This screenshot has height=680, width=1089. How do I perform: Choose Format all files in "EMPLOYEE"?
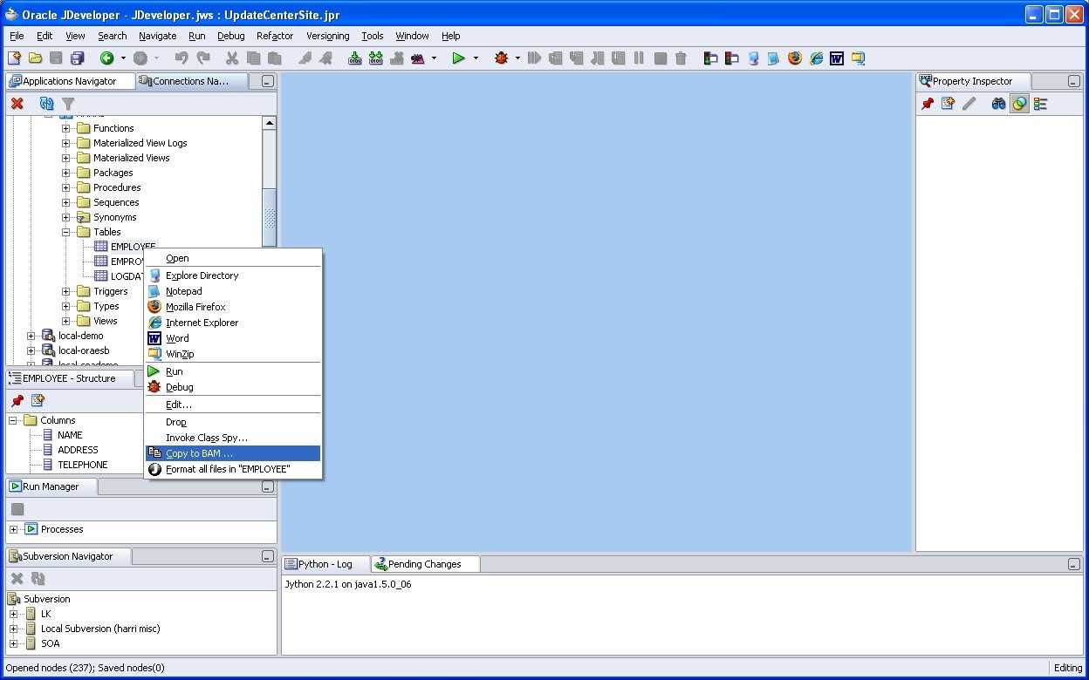233,469
